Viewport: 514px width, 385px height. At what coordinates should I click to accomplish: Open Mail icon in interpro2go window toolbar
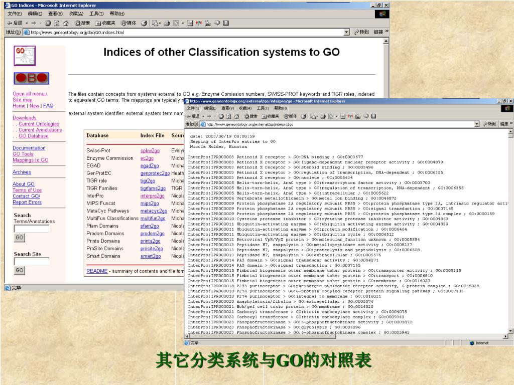click(312, 116)
